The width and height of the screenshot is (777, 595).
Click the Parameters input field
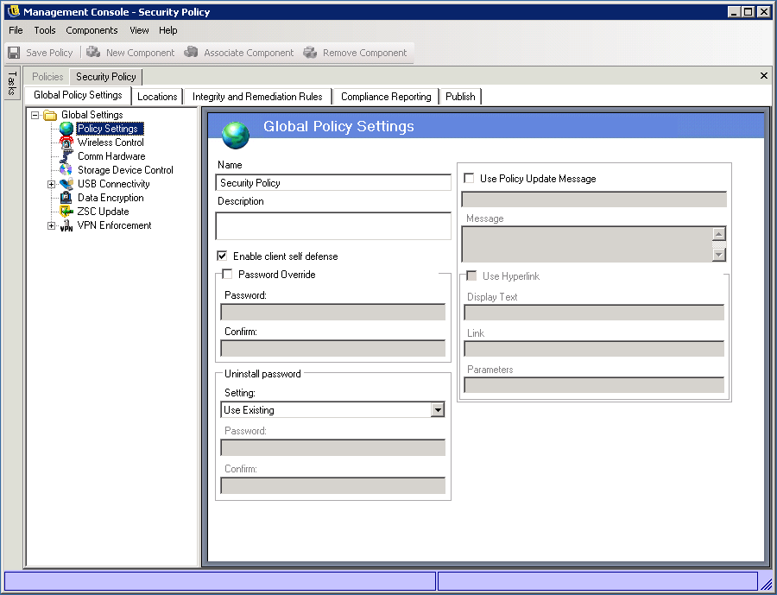[x=594, y=385]
